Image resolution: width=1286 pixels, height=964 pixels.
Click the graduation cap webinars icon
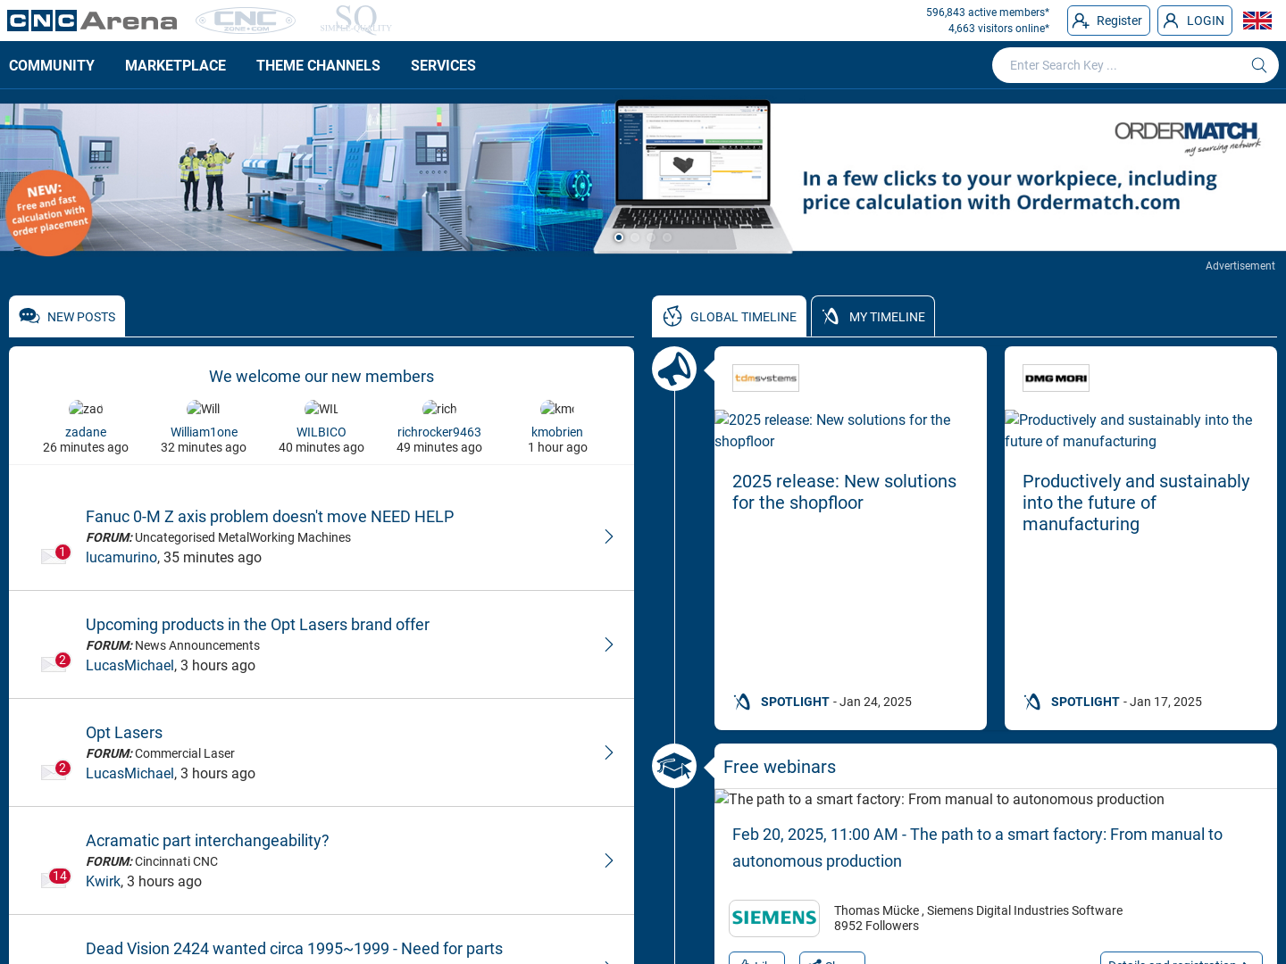[674, 766]
